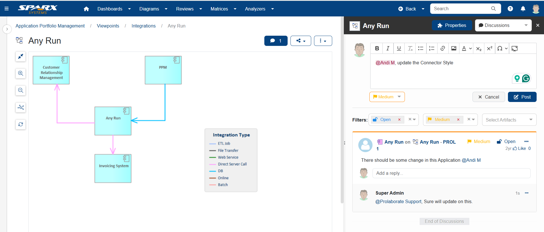Open Integrations breadcrumb link
Image resolution: width=544 pixels, height=232 pixels.
143,26
